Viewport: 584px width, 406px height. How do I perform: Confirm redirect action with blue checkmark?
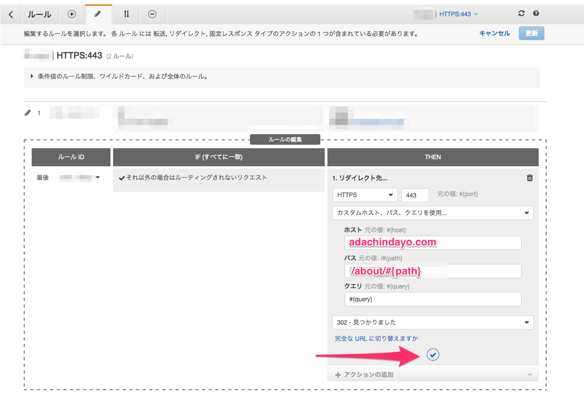[x=433, y=355]
